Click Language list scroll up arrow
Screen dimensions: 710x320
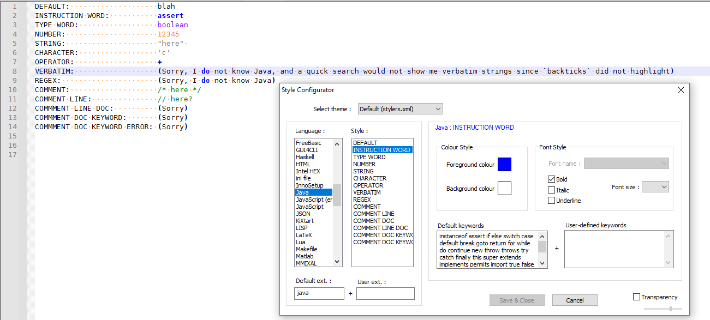click(337, 143)
